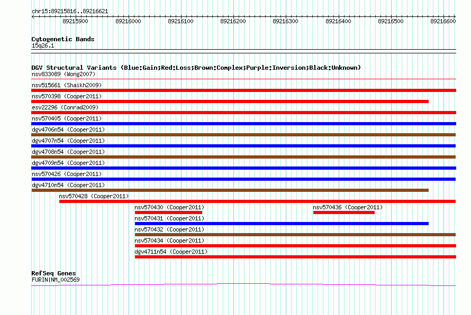Viewport: 471px width, 315px height.
Task: Open variant nsv570405 (Cooper2011) label
Action: coord(67,118)
